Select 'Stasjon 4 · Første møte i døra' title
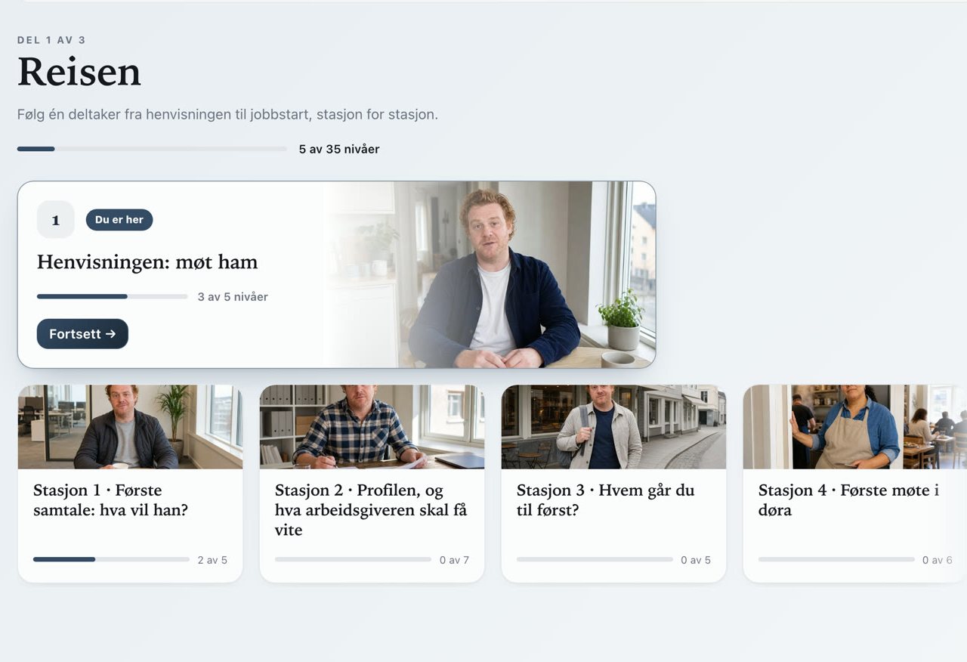The image size is (967, 662). point(848,500)
